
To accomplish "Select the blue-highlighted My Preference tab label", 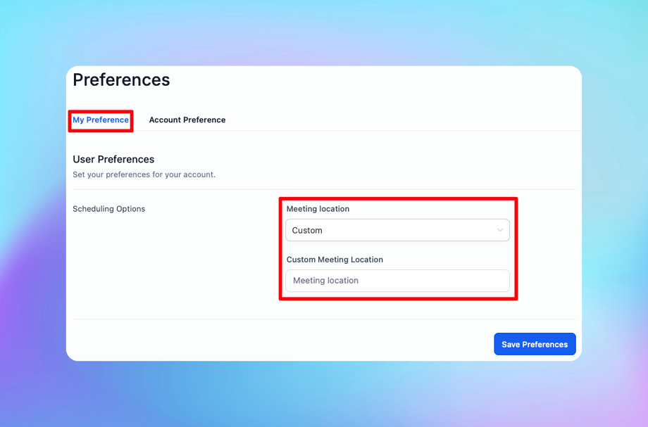I will tap(101, 120).
